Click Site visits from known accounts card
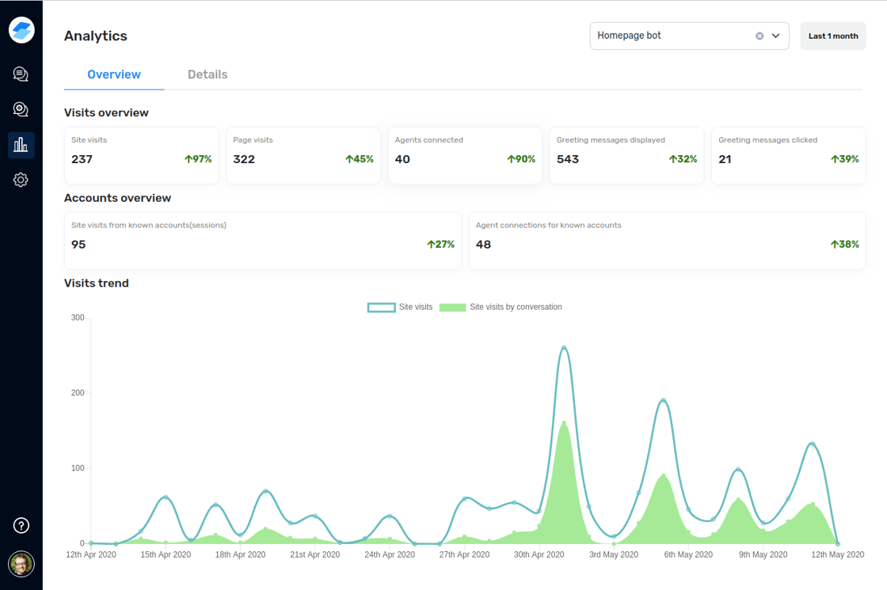This screenshot has width=887, height=590. click(x=262, y=241)
